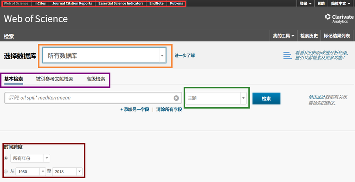This screenshot has width=355, height=182.
Task: Click the three-line list icon beside the improvement notice
Action: (287, 55)
